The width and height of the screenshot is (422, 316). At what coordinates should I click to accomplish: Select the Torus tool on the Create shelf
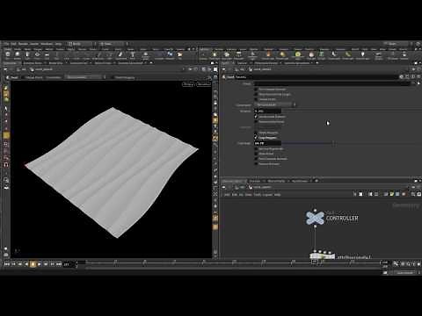coord(37,54)
